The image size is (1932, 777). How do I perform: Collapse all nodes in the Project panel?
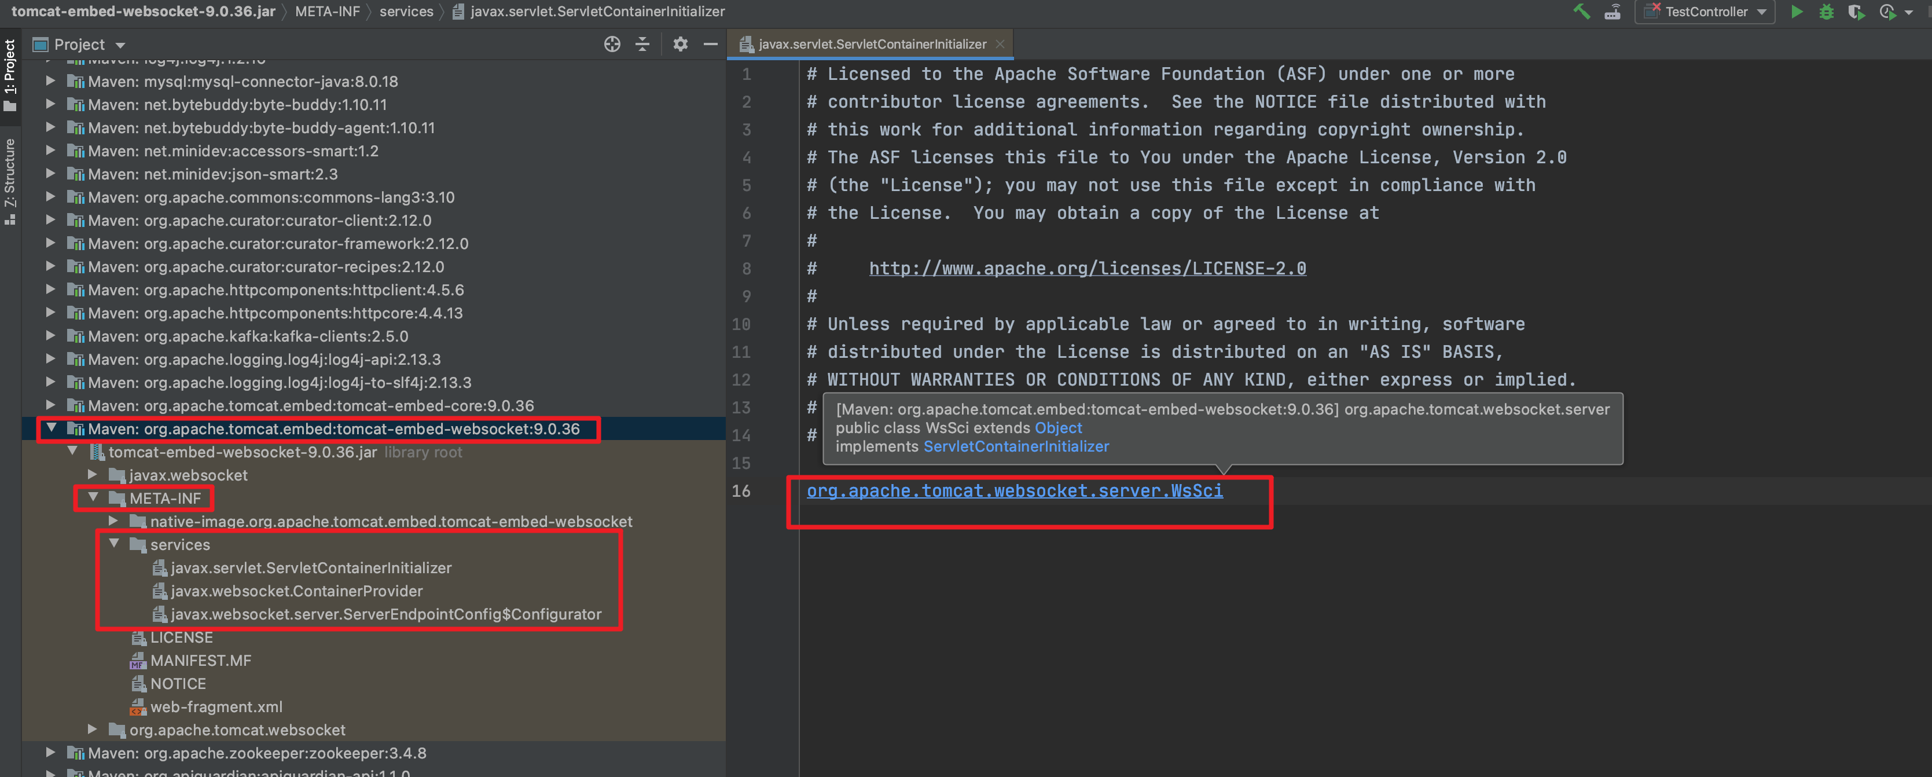[642, 44]
